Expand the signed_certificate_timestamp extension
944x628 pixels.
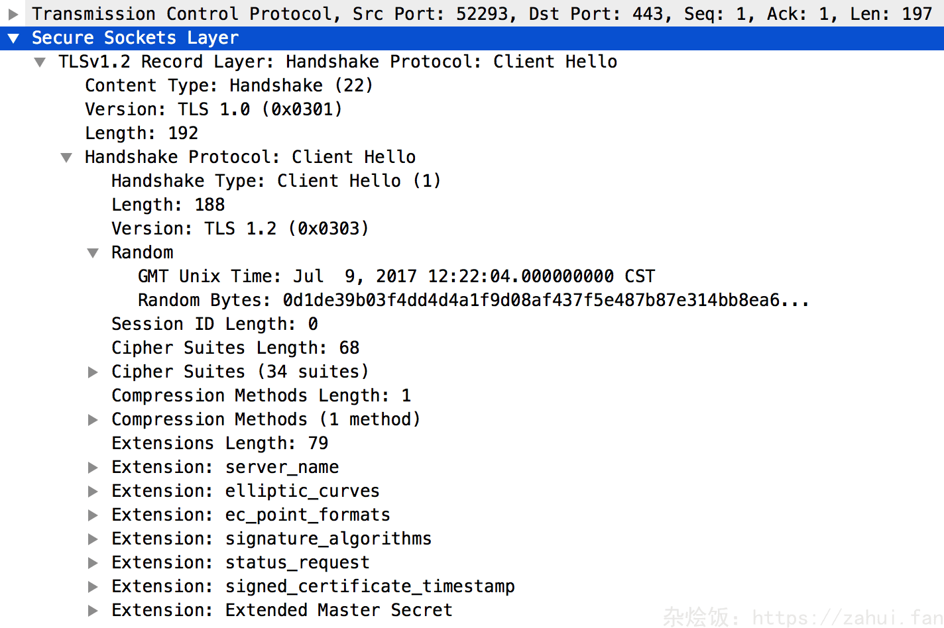[x=93, y=587]
